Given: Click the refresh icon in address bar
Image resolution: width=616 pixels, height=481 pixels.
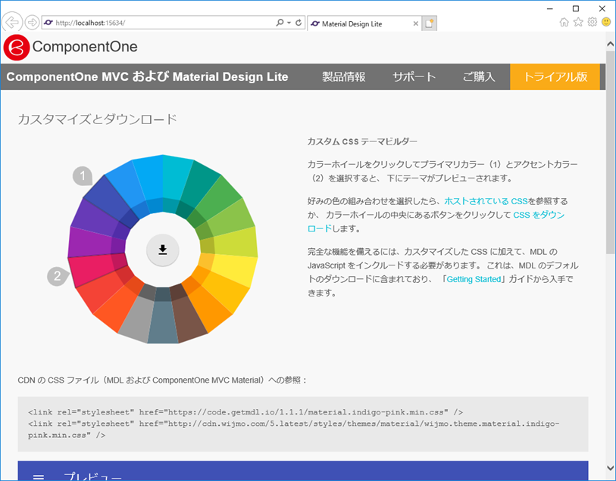Looking at the screenshot, I should (x=299, y=23).
